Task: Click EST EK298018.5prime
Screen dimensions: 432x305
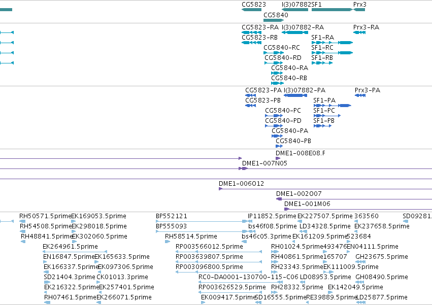Action: [x=74, y=231]
